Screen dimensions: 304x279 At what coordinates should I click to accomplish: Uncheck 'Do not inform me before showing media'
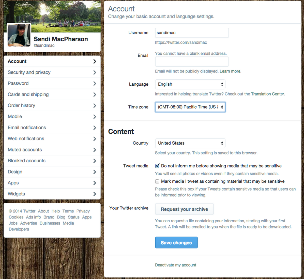[x=157, y=166]
